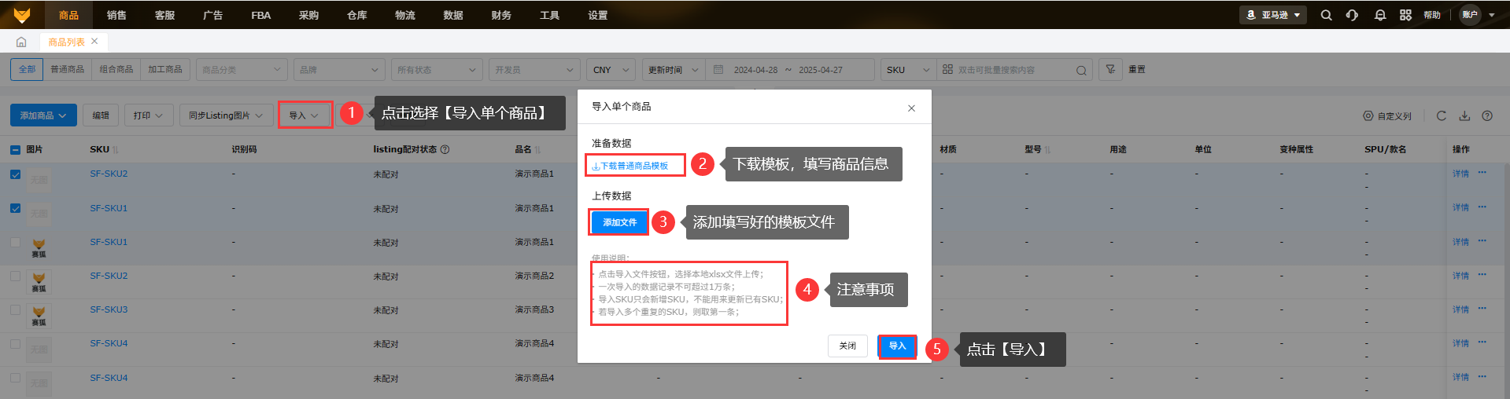Expand 所有状态 dropdown

[x=437, y=69]
